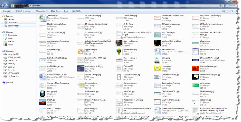The width and height of the screenshot is (241, 122).
Task: Click the Chrysanthemum.jpg flower thumbnail
Action: pos(195,69)
